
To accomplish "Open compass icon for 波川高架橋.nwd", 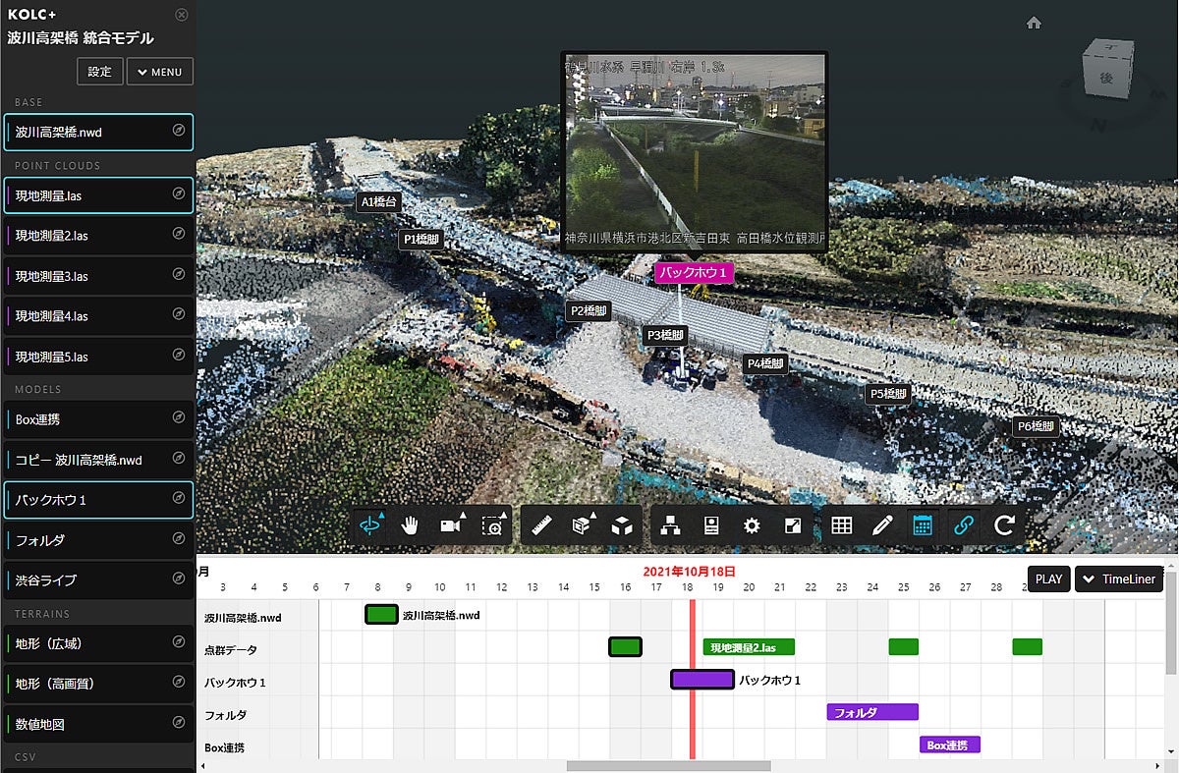I will (179, 131).
